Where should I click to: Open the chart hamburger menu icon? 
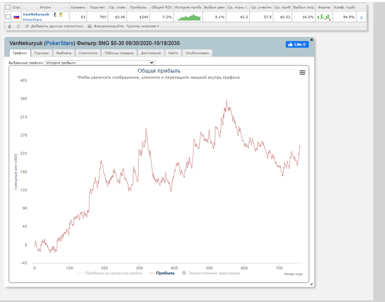tap(302, 73)
